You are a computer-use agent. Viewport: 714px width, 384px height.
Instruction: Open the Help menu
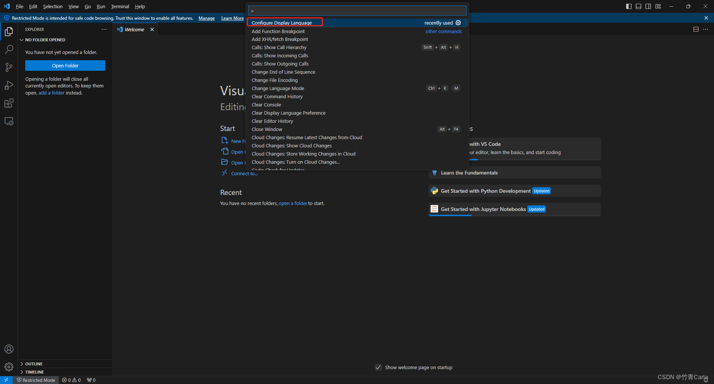[140, 6]
